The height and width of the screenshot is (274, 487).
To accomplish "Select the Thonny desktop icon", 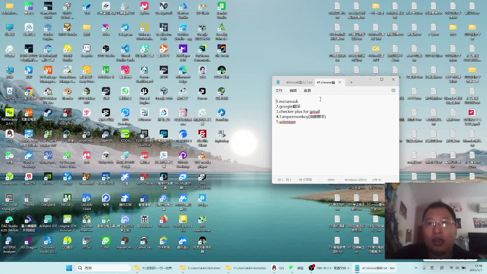I will [29, 201].
